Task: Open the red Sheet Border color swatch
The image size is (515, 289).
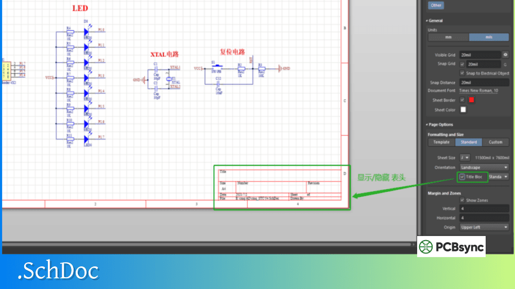Action: tap(471, 100)
